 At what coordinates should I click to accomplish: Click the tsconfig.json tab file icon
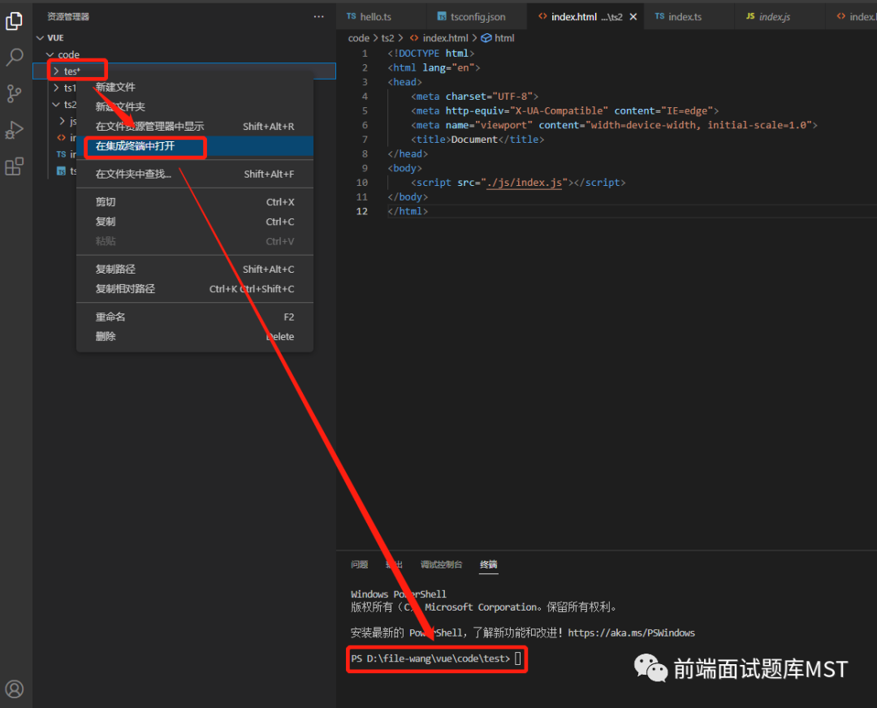click(x=442, y=17)
